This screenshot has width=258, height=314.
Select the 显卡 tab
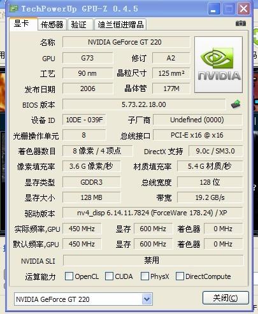click(x=24, y=24)
